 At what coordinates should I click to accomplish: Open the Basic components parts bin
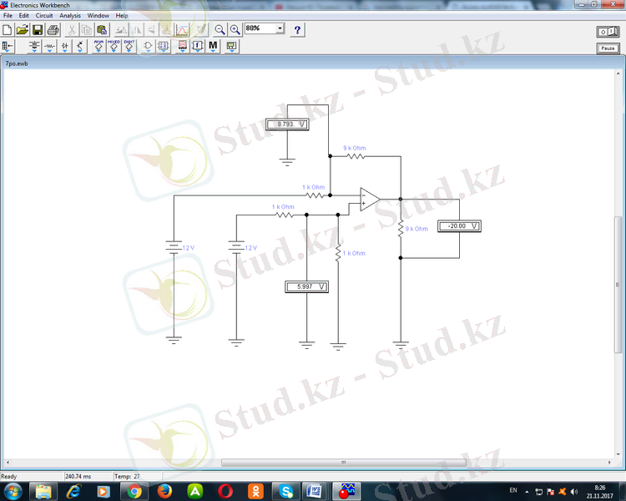coord(49,47)
